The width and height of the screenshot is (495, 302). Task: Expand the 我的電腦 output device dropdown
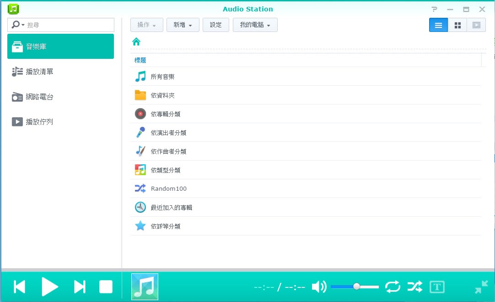tap(255, 25)
